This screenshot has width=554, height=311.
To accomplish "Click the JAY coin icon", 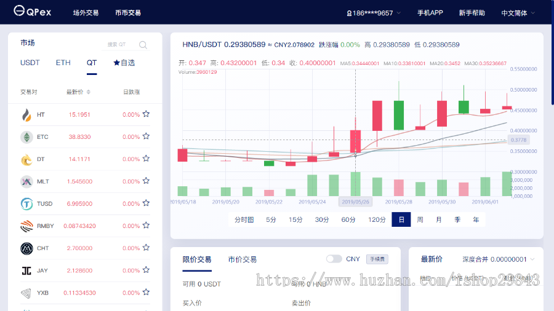I will [26, 270].
